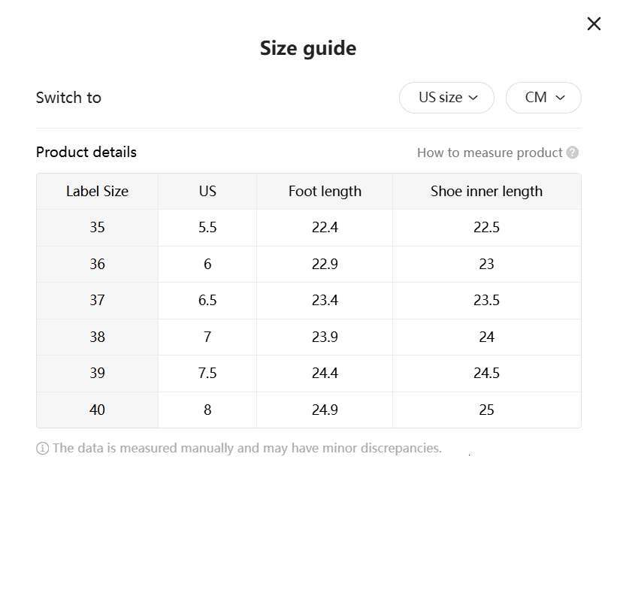Select the 24.9 foot length cell
This screenshot has height=599, width=617.
pyautogui.click(x=325, y=410)
